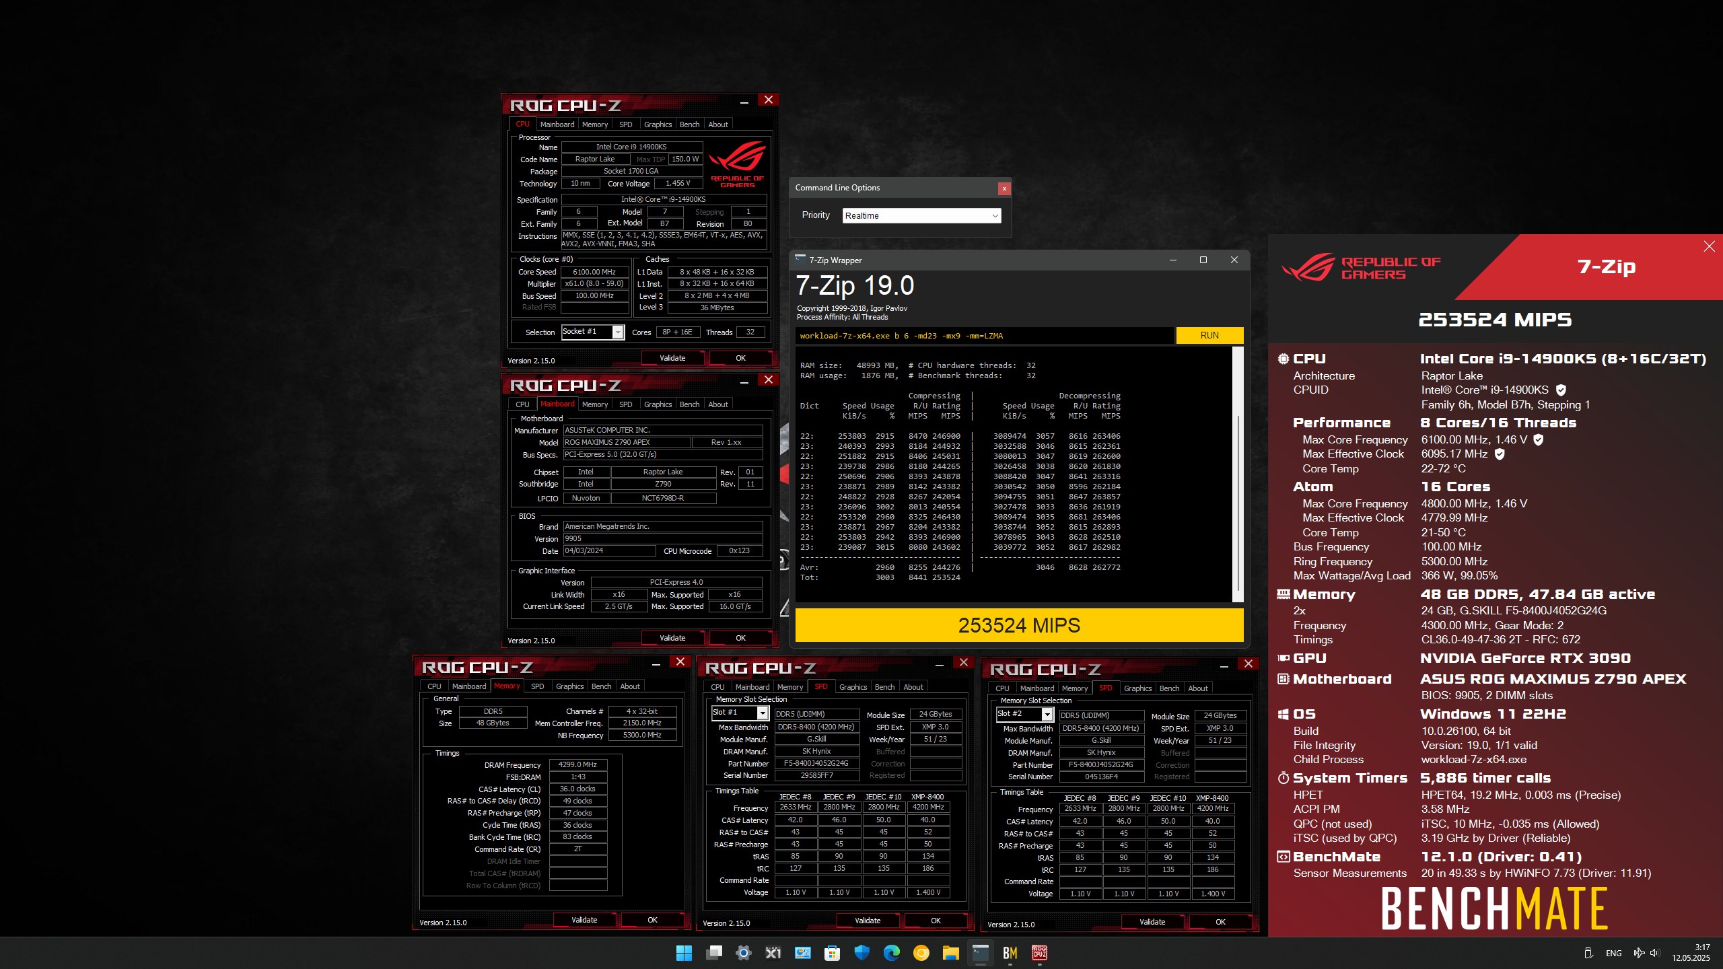The image size is (1723, 969).
Task: Click RUN in the 7-Zip Wrapper
Action: click(x=1209, y=335)
